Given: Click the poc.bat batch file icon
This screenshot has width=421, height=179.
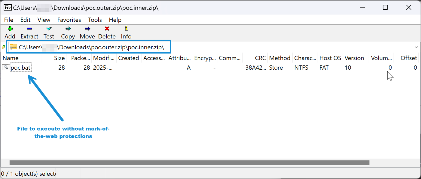Looking at the screenshot, I should pyautogui.click(x=6, y=67).
